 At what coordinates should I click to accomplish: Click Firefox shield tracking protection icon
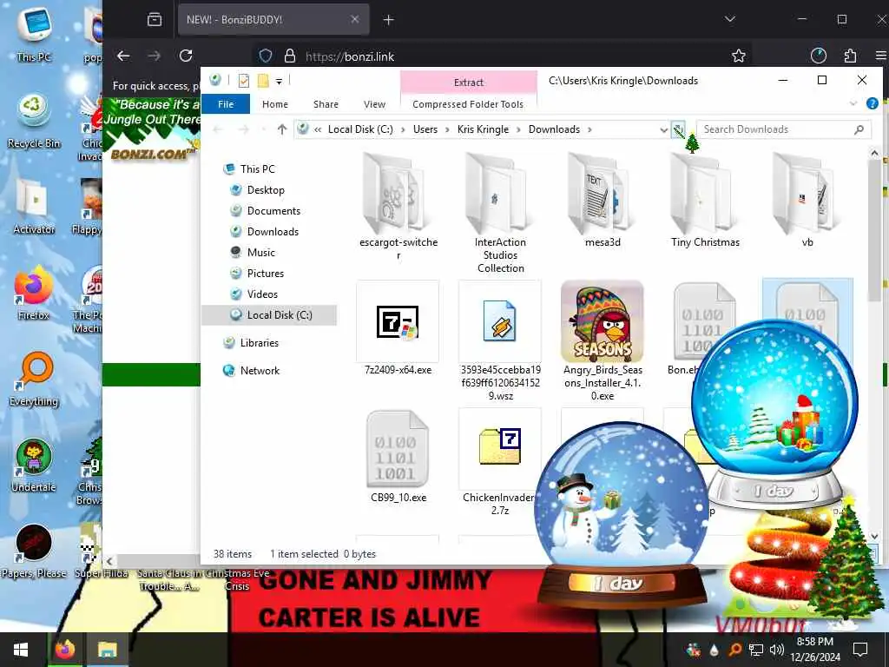point(266,56)
